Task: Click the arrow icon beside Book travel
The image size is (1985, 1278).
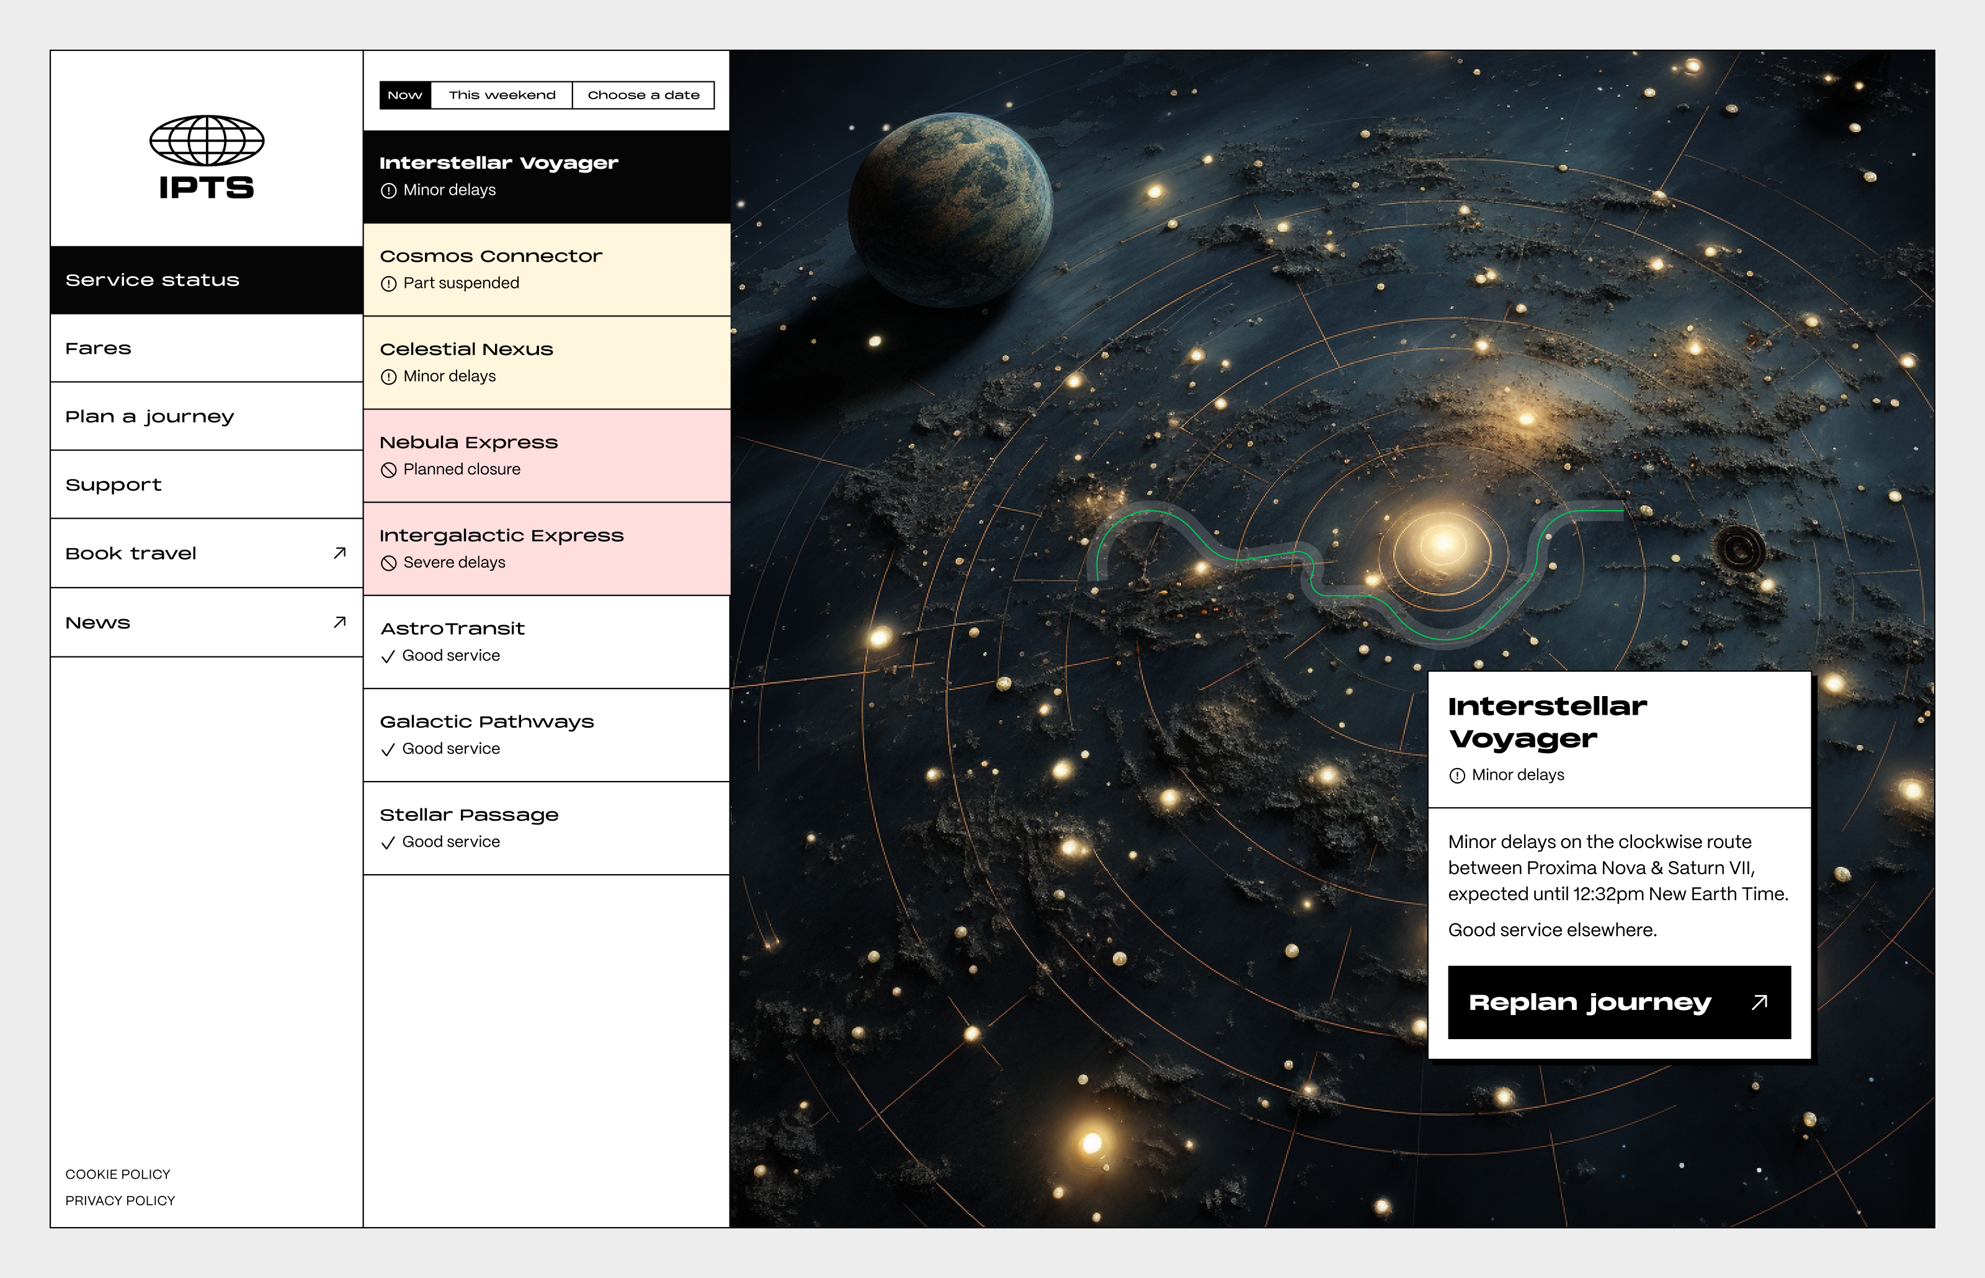Action: [339, 553]
